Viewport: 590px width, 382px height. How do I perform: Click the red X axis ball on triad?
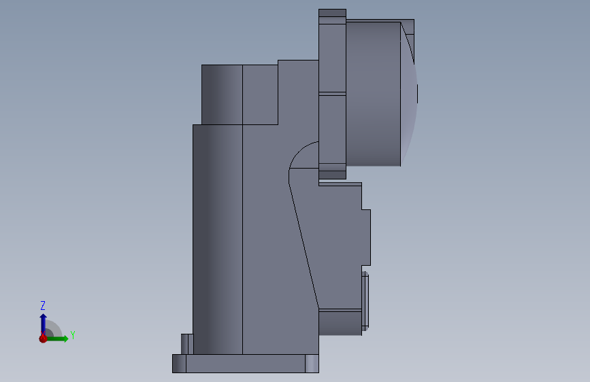(44, 338)
